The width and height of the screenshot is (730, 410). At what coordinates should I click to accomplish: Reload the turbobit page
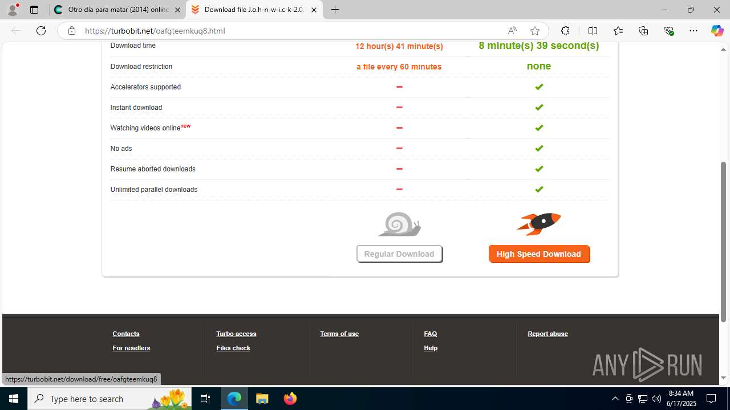(x=41, y=31)
